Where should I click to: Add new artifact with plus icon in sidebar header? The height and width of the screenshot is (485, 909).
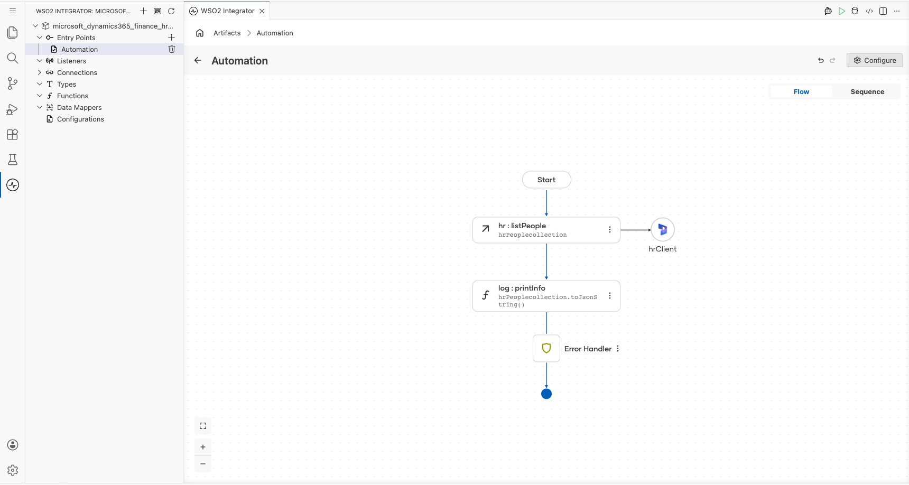tap(143, 11)
